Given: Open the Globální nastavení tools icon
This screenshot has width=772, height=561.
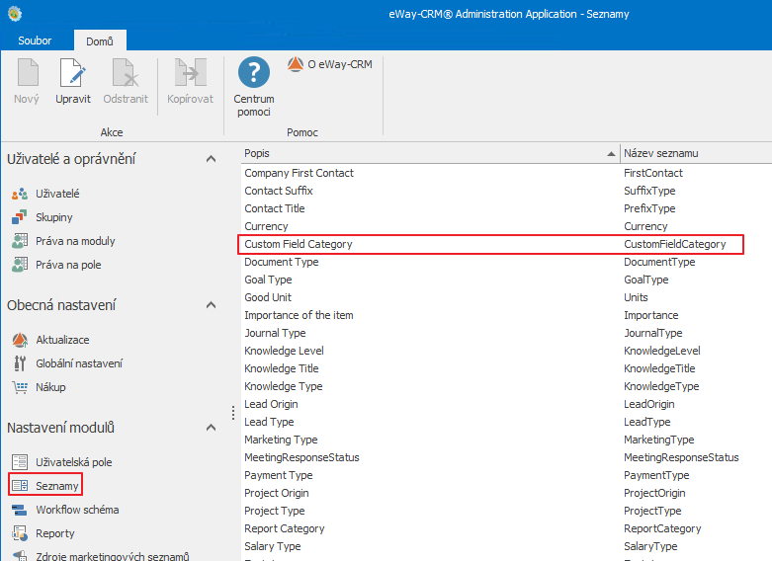Looking at the screenshot, I should 20,363.
